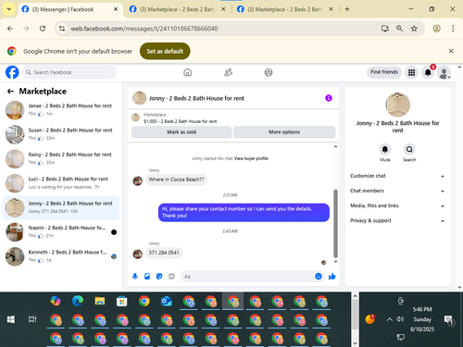
Task: Dismiss the default browser banner
Action: tap(451, 51)
